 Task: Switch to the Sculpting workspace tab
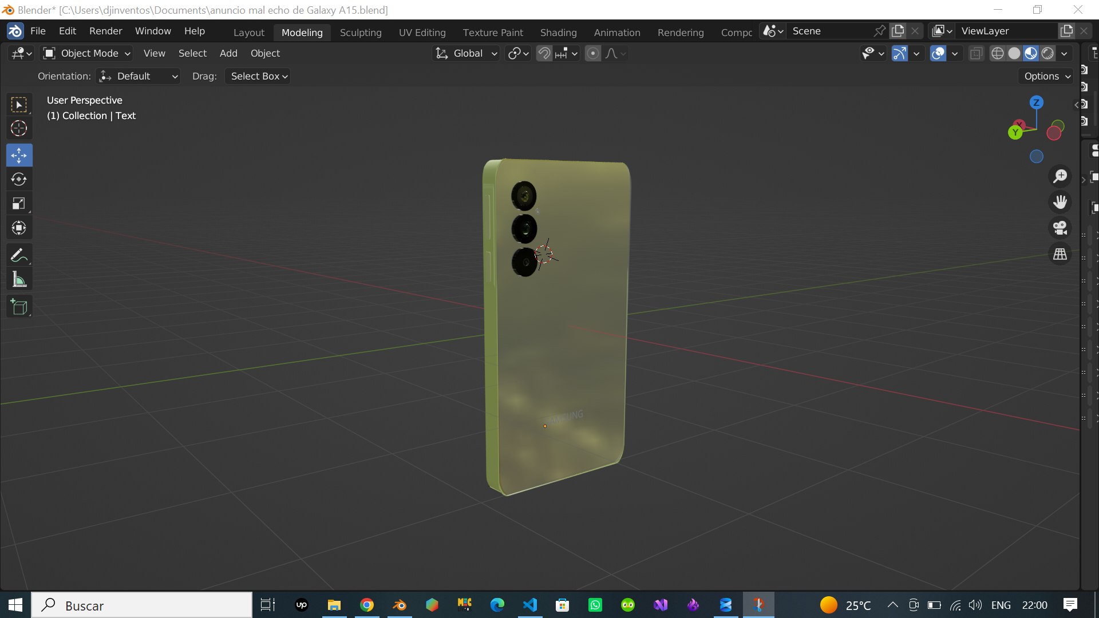(361, 33)
